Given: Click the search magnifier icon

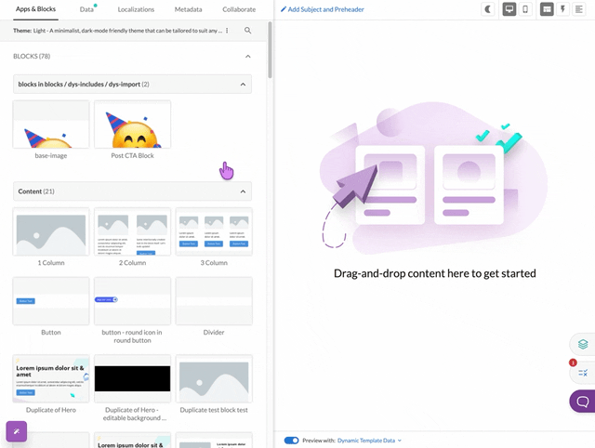Looking at the screenshot, I should coord(248,31).
